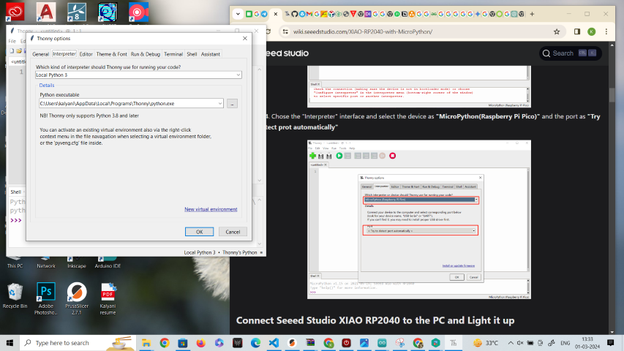This screenshot has height=351, width=624.
Task: Open Firefox from the taskbar
Action: pyautogui.click(x=200, y=343)
